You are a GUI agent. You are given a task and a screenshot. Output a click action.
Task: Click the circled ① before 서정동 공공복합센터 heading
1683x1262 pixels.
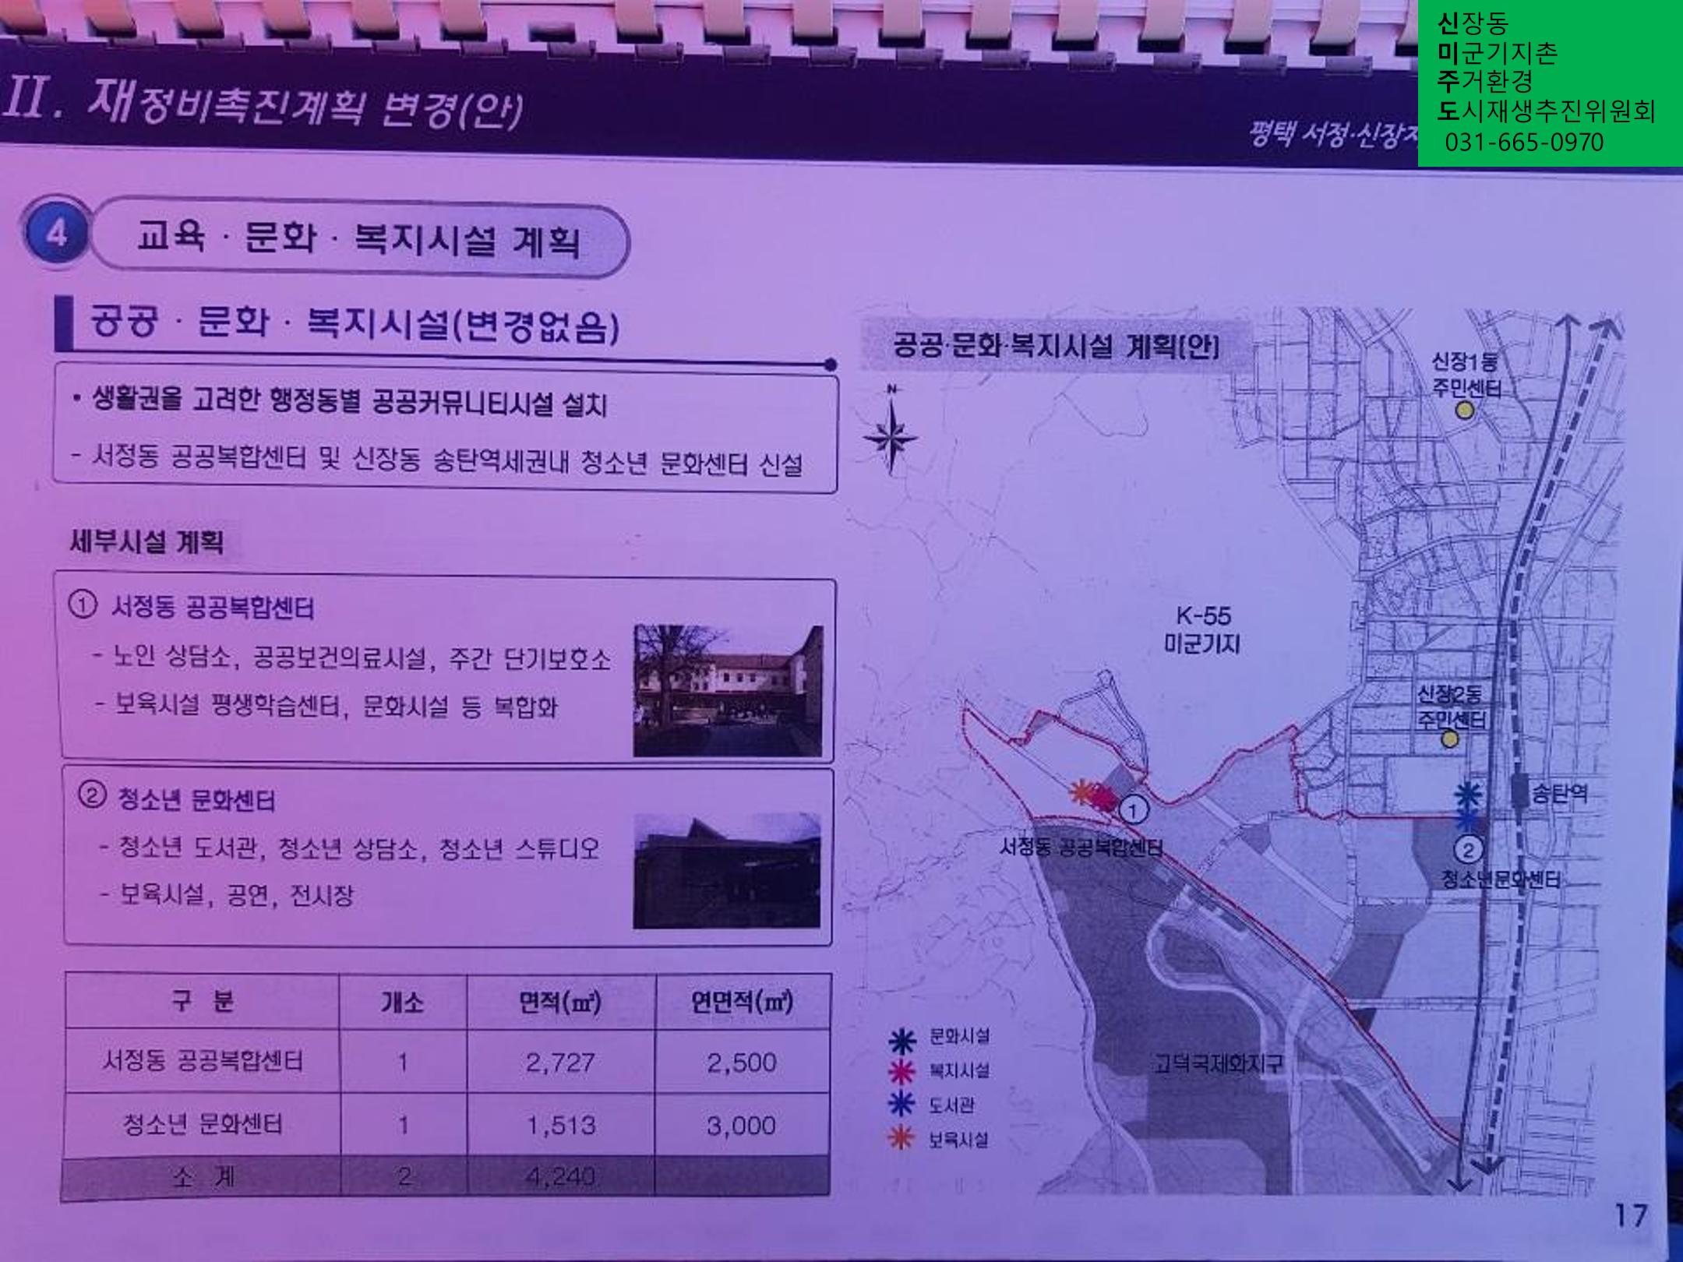click(x=83, y=605)
